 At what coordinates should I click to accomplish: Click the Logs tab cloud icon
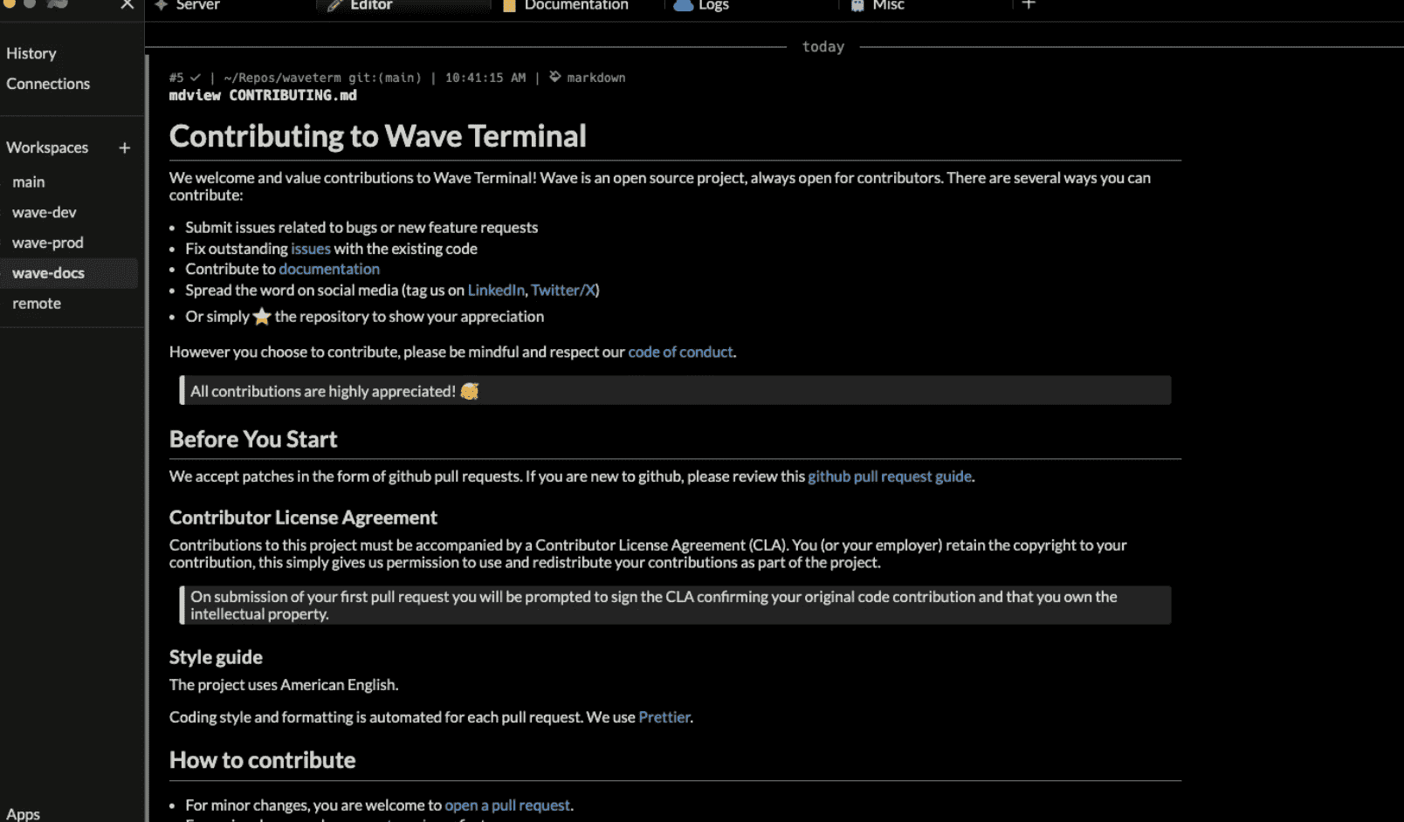click(x=683, y=5)
